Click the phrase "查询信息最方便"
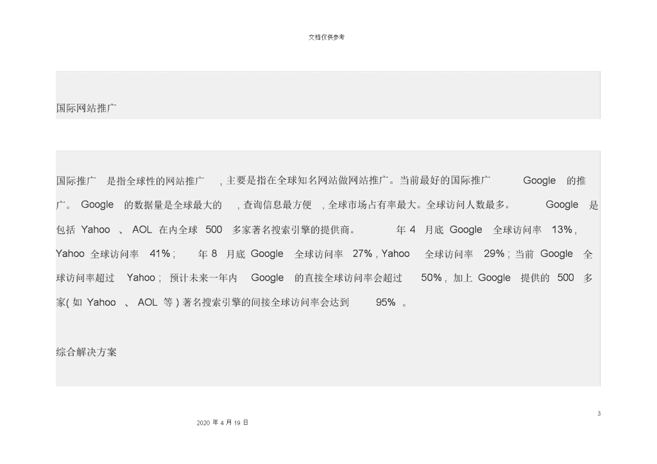 point(277,205)
